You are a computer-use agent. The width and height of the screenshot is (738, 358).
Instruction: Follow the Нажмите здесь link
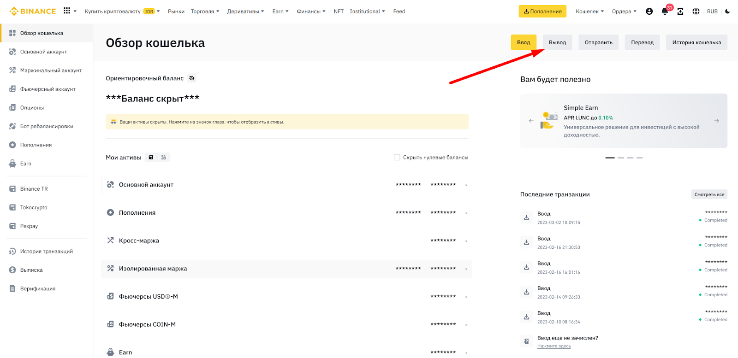click(x=554, y=346)
